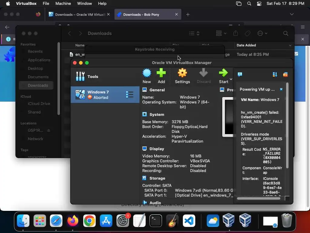Open the Start button dropdown arrow

231,79
